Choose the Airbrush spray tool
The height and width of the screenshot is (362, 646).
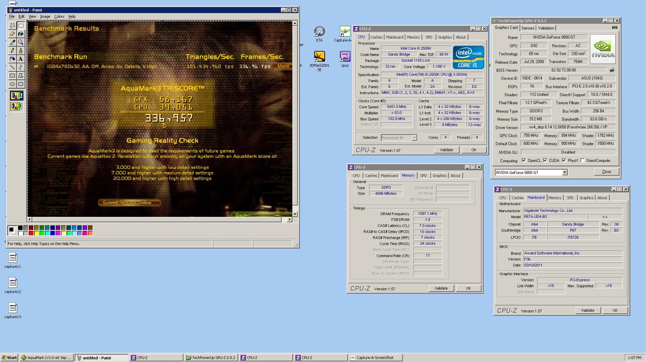(x=13, y=59)
